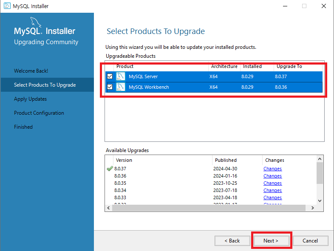Open Changes link for version 8.0.35
Screen dimensions: 334x251
272,183
